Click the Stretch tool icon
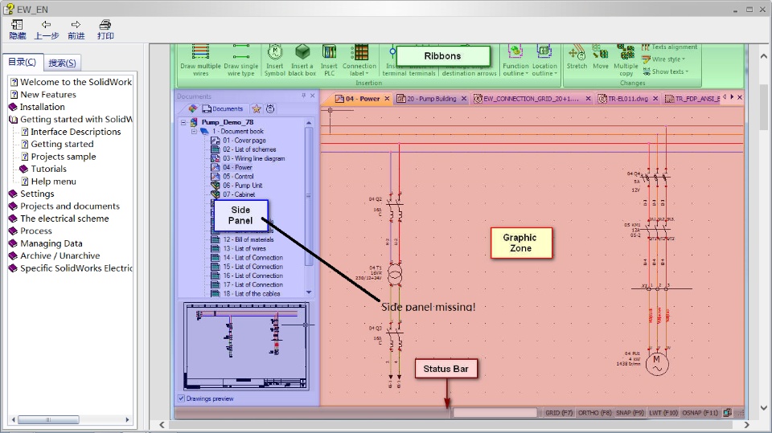772x433 pixels. click(x=577, y=52)
